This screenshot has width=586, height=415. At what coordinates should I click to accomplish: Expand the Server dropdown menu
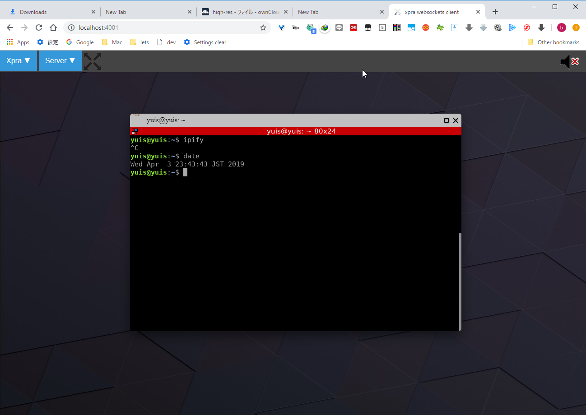[60, 61]
